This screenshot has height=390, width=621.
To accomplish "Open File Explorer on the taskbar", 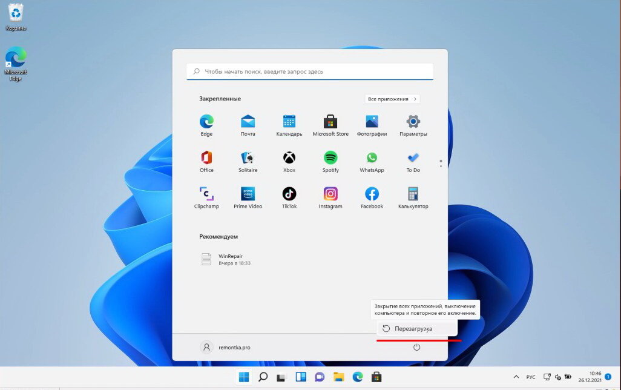I will pyautogui.click(x=338, y=377).
